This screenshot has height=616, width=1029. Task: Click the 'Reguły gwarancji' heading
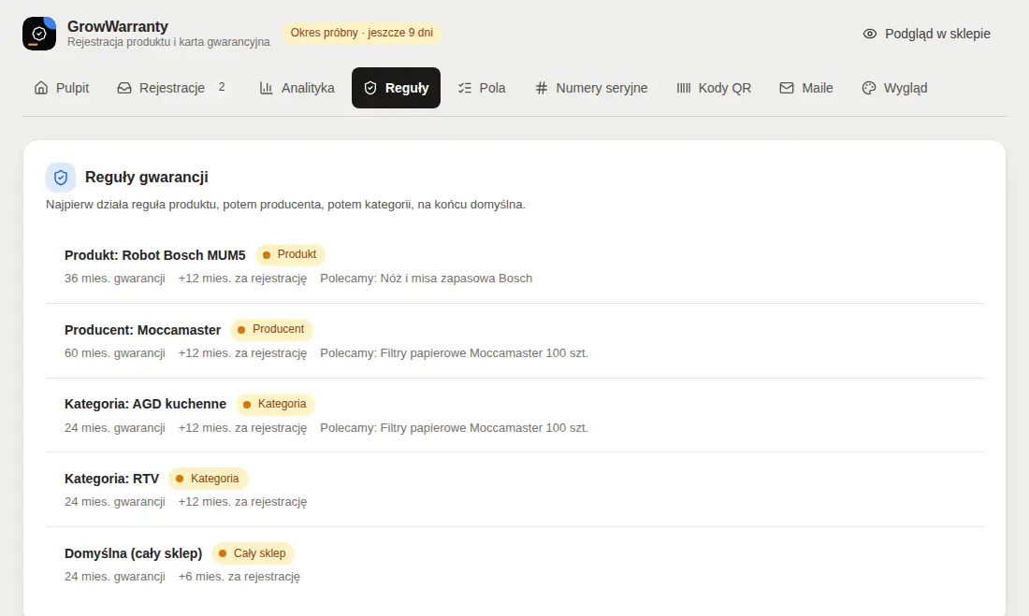pyautogui.click(x=146, y=177)
